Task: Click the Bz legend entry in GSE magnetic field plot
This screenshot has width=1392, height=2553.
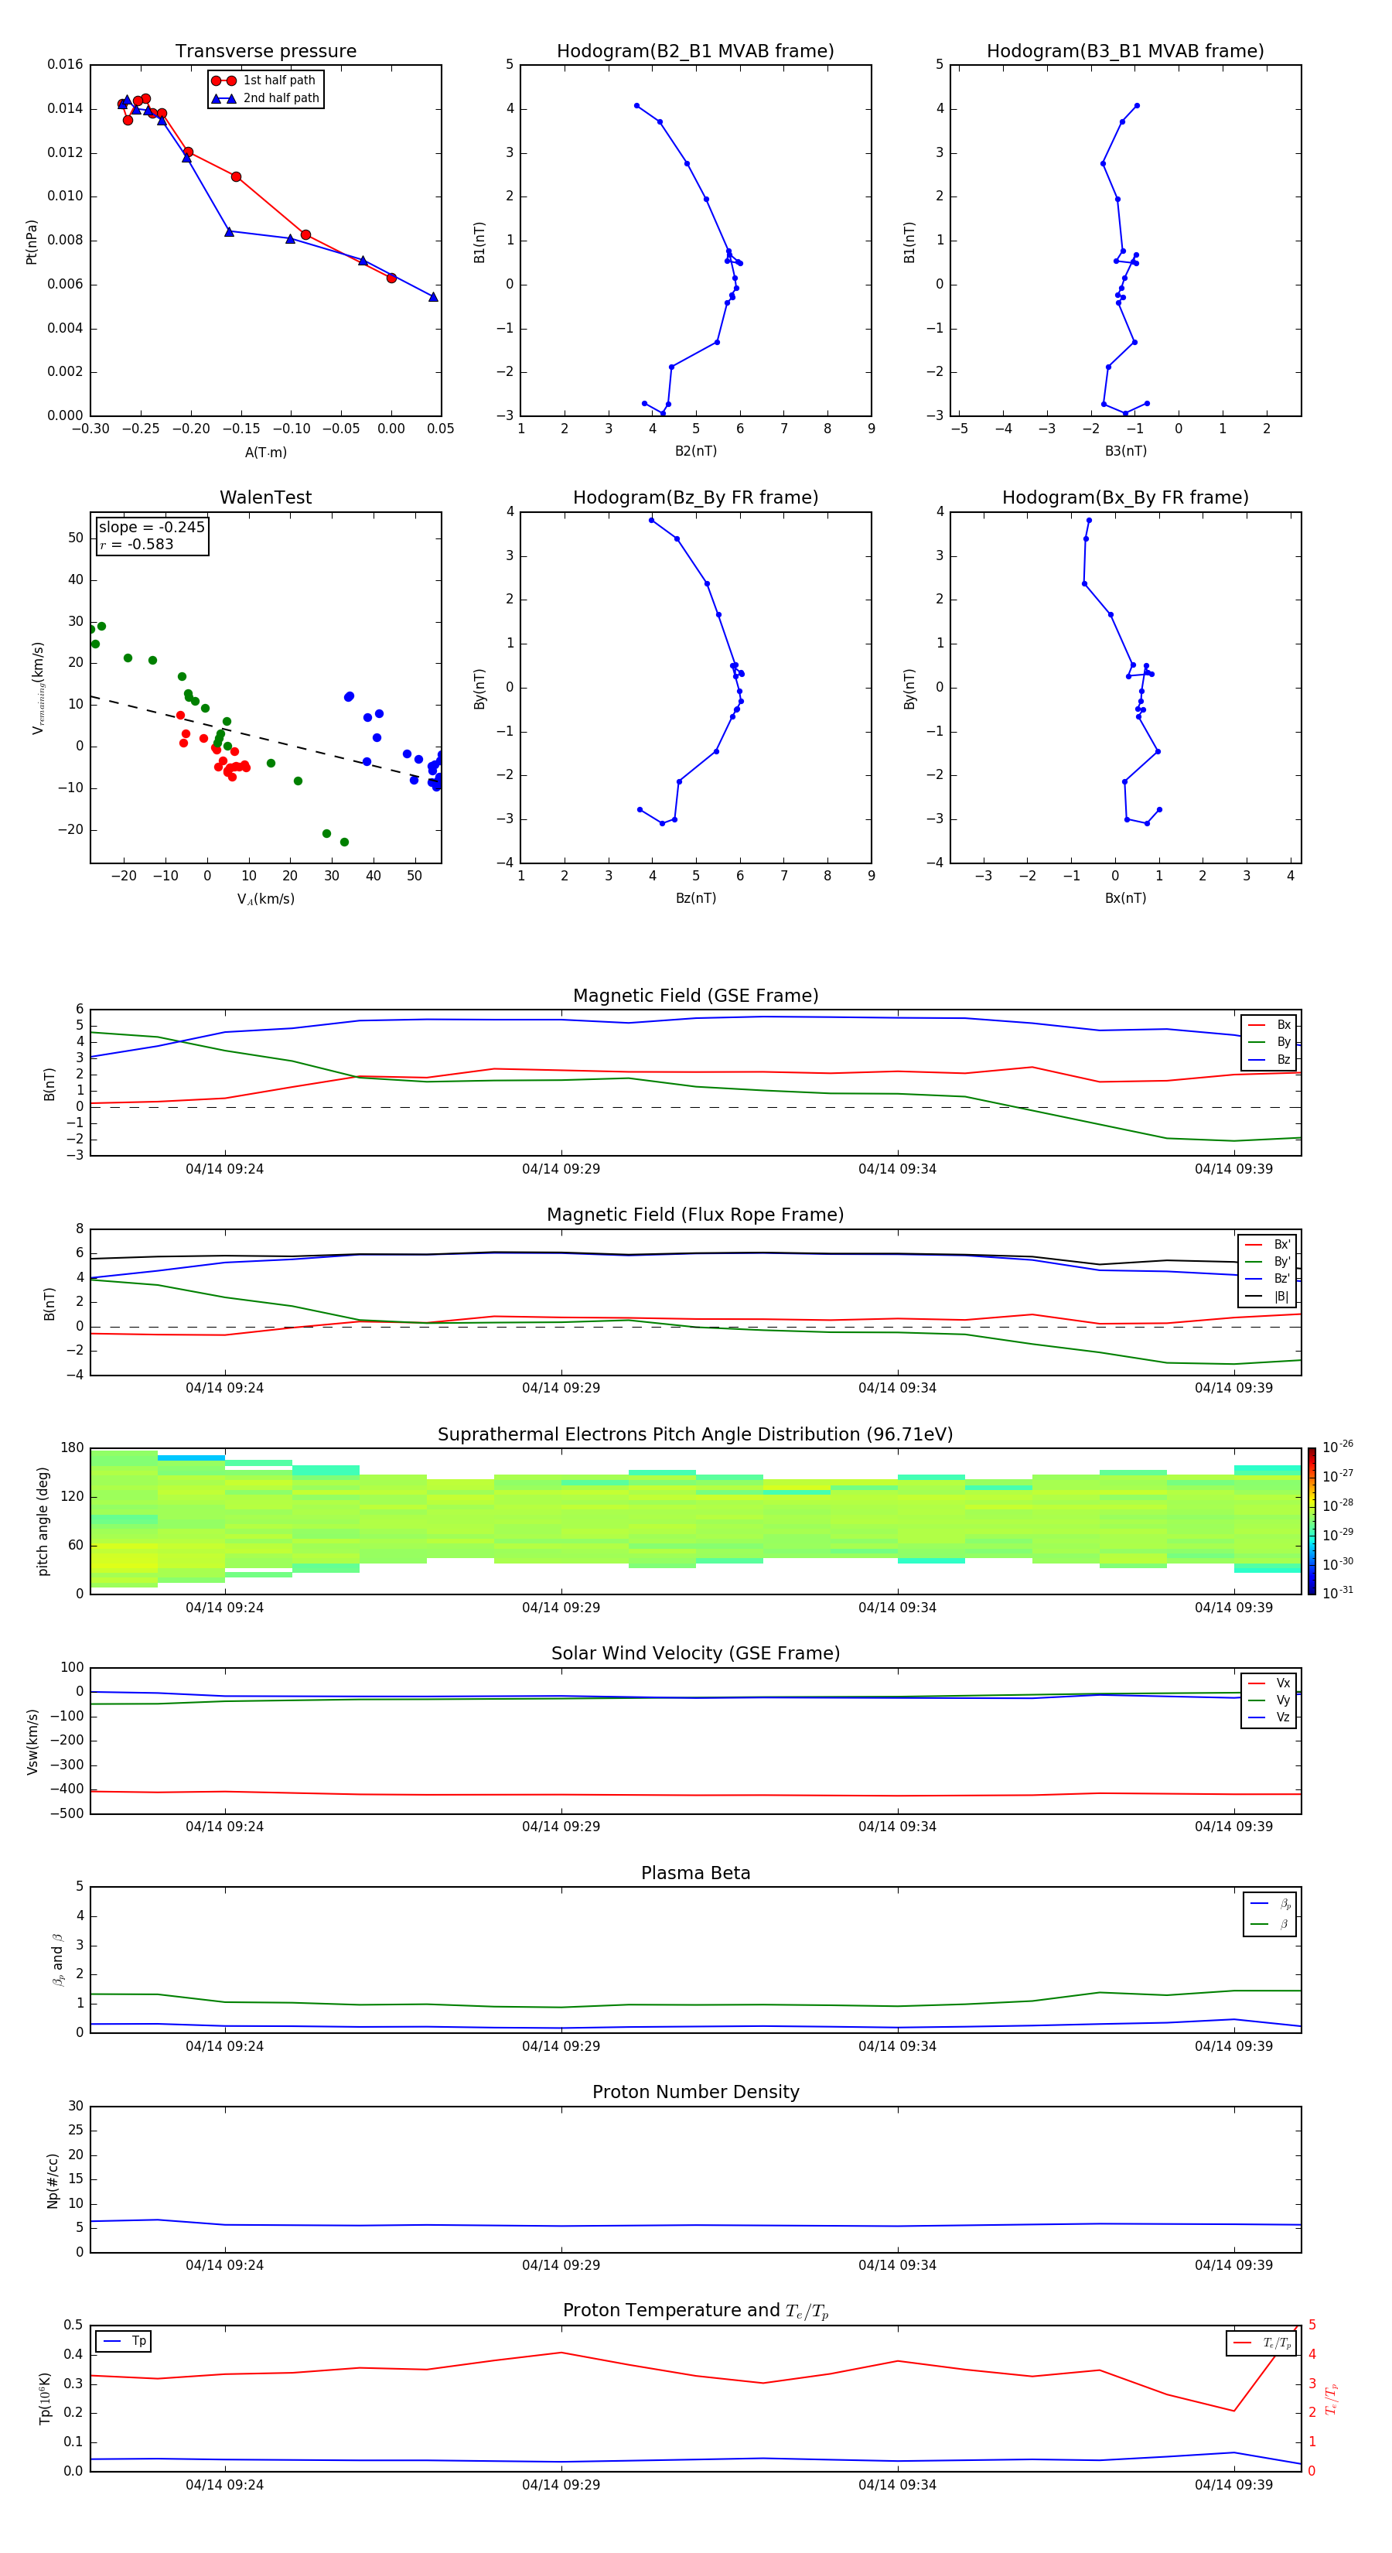Action: (1270, 1059)
